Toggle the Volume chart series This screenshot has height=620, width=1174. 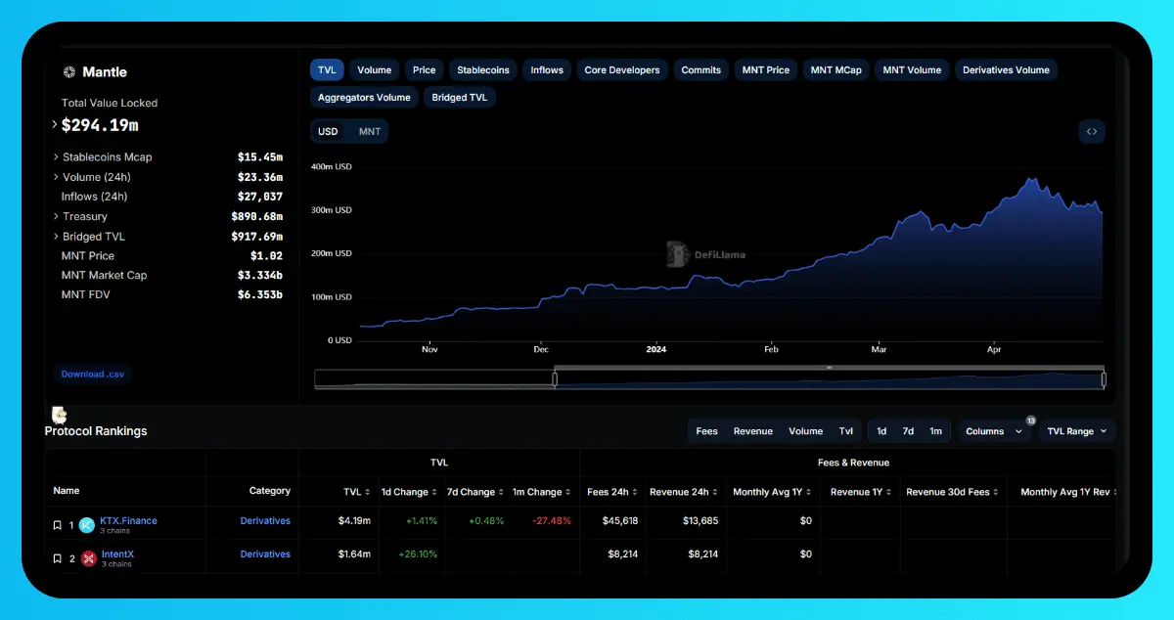click(374, 70)
